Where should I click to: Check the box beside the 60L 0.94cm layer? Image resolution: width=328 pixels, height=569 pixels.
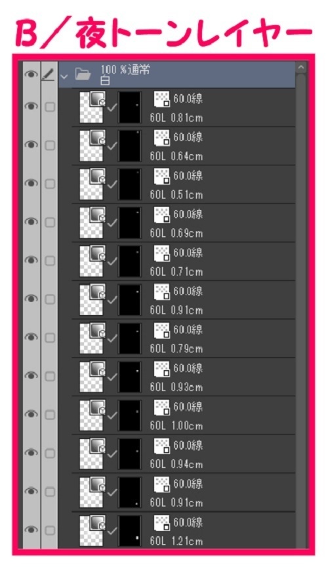(49, 453)
